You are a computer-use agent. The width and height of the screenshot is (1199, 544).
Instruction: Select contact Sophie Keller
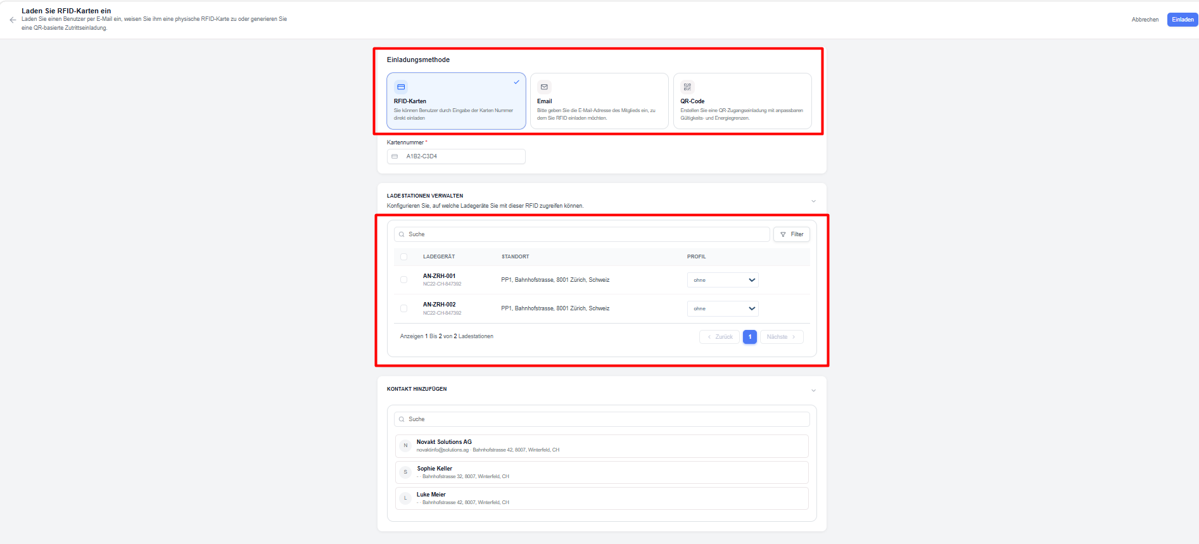click(602, 472)
